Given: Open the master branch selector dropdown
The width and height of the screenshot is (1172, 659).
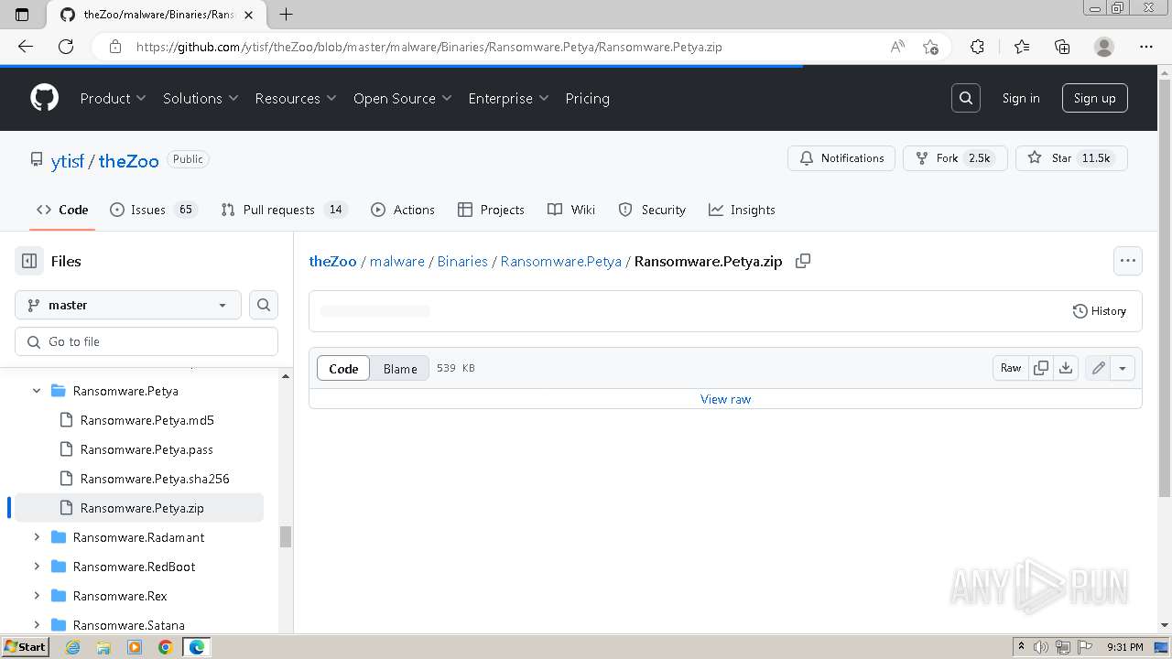Looking at the screenshot, I should (x=128, y=305).
